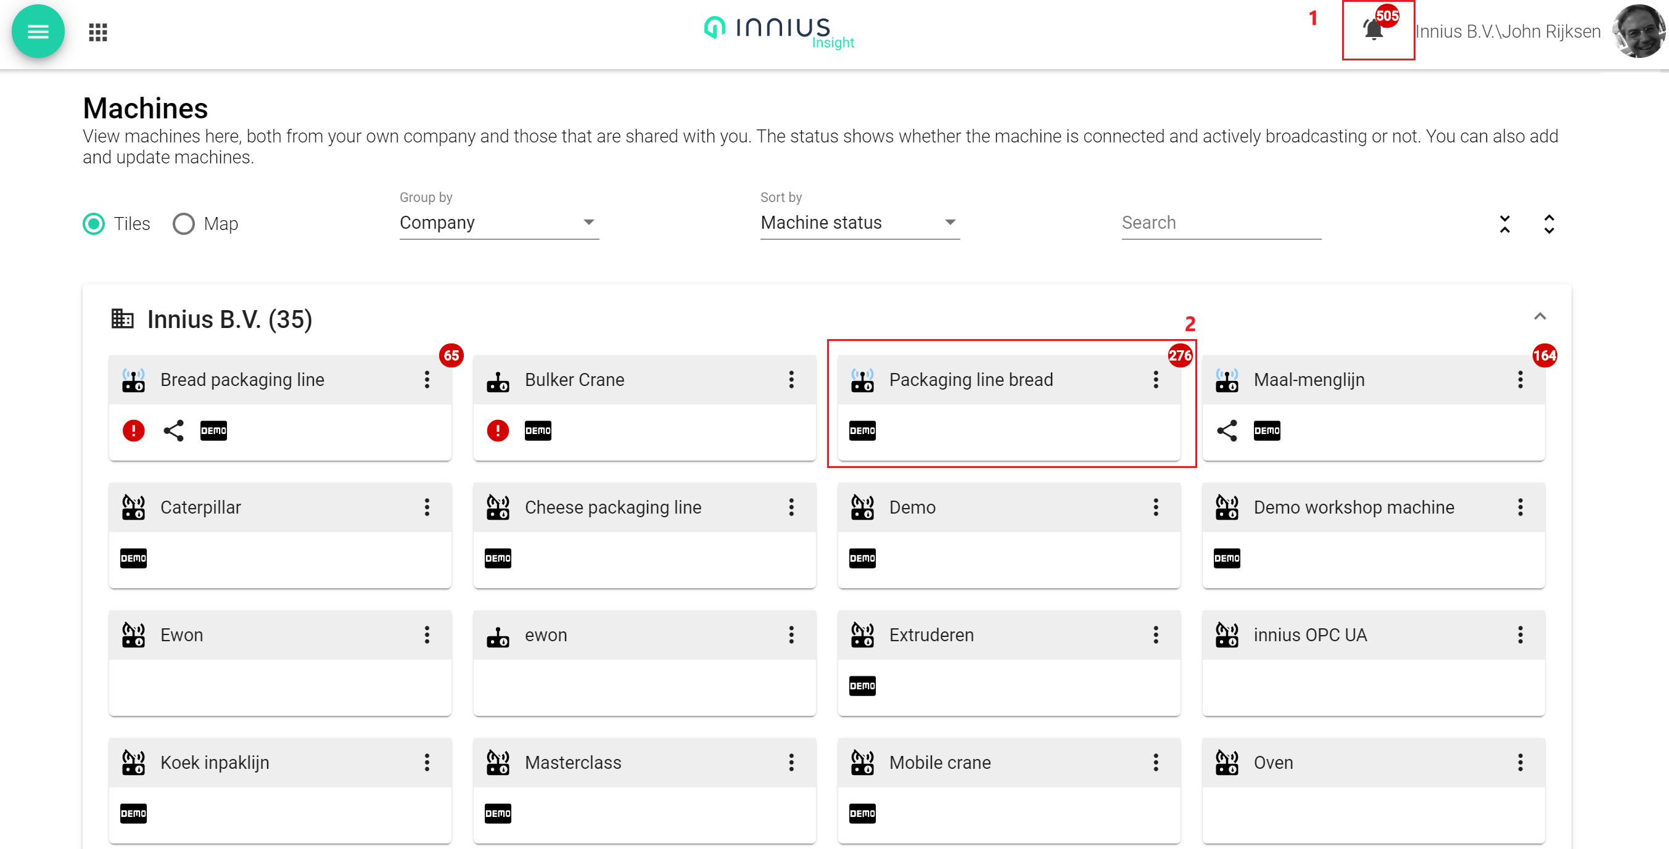Click the Mobile crane machine title
Image resolution: width=1669 pixels, height=849 pixels.
pyautogui.click(x=940, y=762)
